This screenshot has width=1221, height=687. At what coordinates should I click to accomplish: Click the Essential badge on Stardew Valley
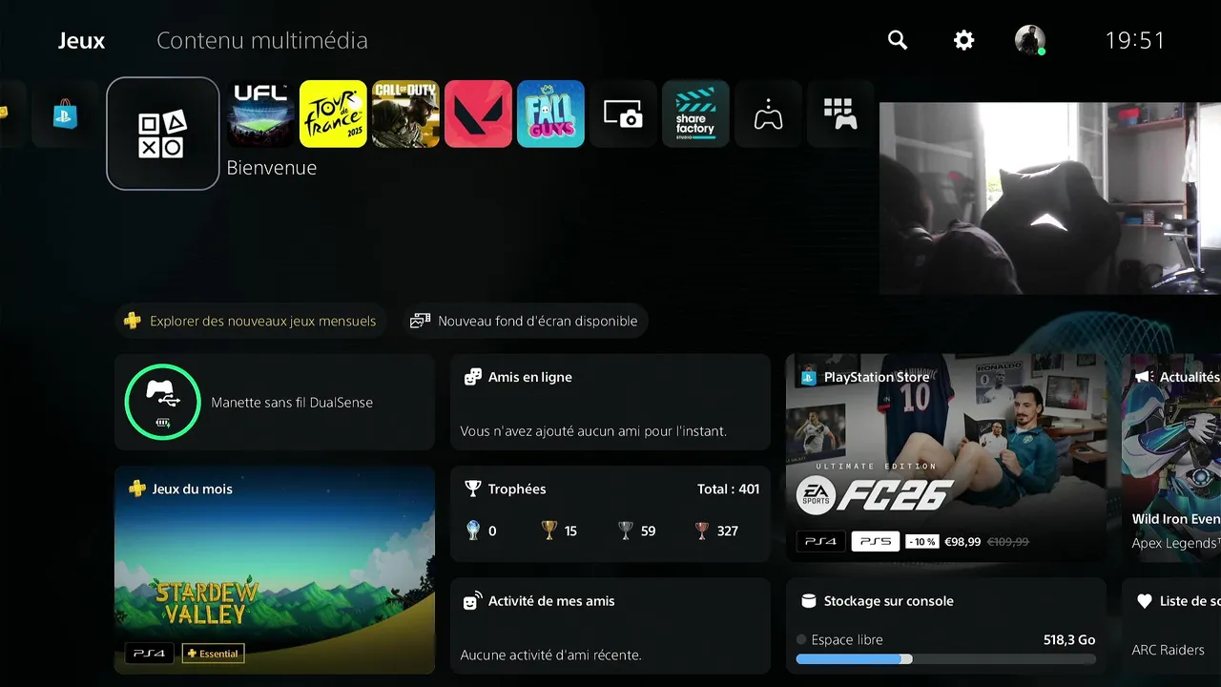[x=214, y=654]
